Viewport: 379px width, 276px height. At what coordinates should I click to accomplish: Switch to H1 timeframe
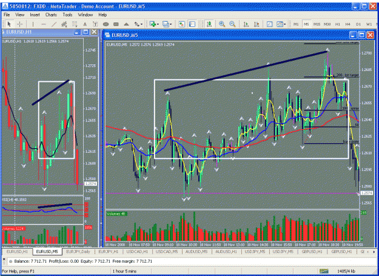(x=338, y=24)
